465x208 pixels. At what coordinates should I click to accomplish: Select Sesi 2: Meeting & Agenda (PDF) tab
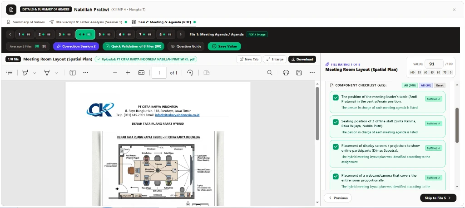pyautogui.click(x=163, y=22)
